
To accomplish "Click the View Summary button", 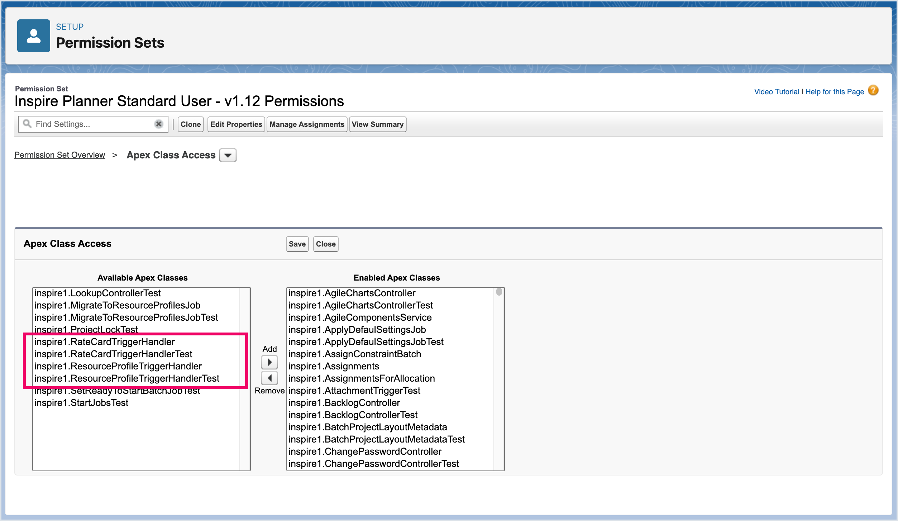I will pyautogui.click(x=378, y=124).
